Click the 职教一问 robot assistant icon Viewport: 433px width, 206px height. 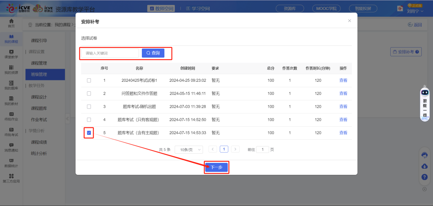click(x=425, y=103)
